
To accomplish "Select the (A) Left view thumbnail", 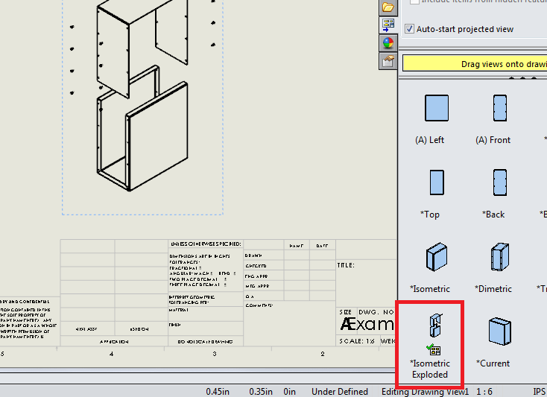I will click(x=436, y=108).
